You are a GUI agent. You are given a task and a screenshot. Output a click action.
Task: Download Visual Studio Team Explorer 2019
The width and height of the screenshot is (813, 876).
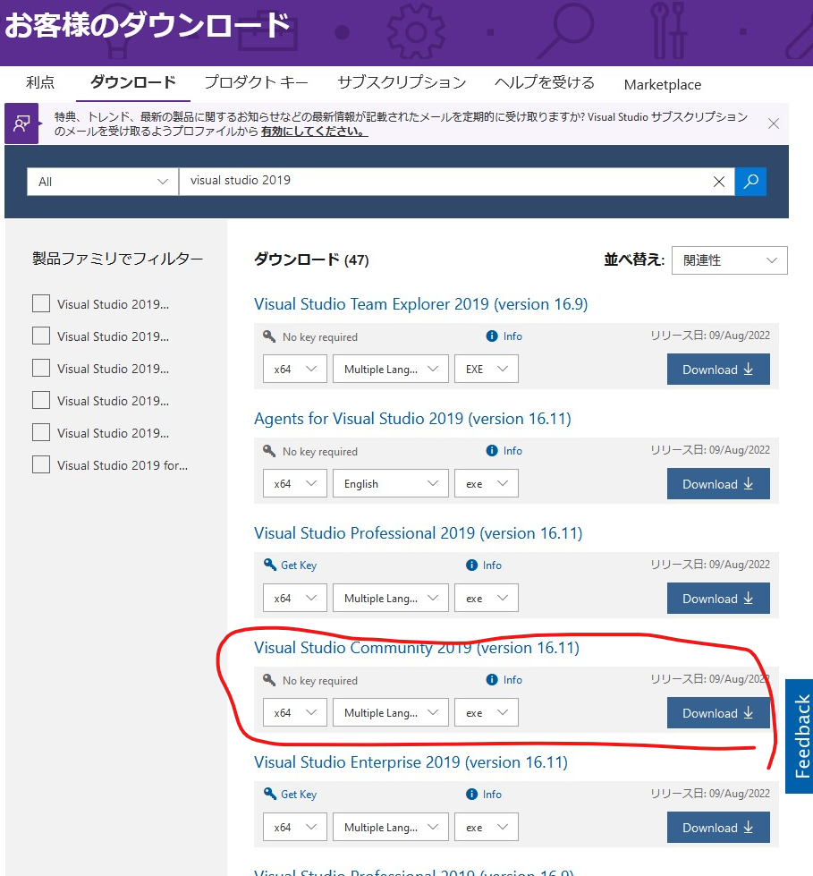coord(718,370)
